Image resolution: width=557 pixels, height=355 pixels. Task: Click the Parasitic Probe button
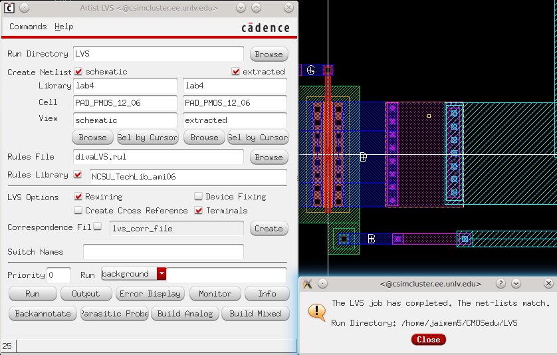(114, 313)
